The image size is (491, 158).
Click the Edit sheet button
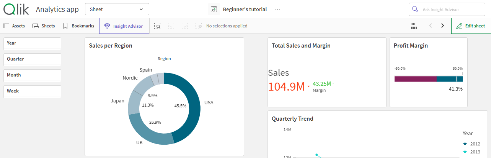471,26
